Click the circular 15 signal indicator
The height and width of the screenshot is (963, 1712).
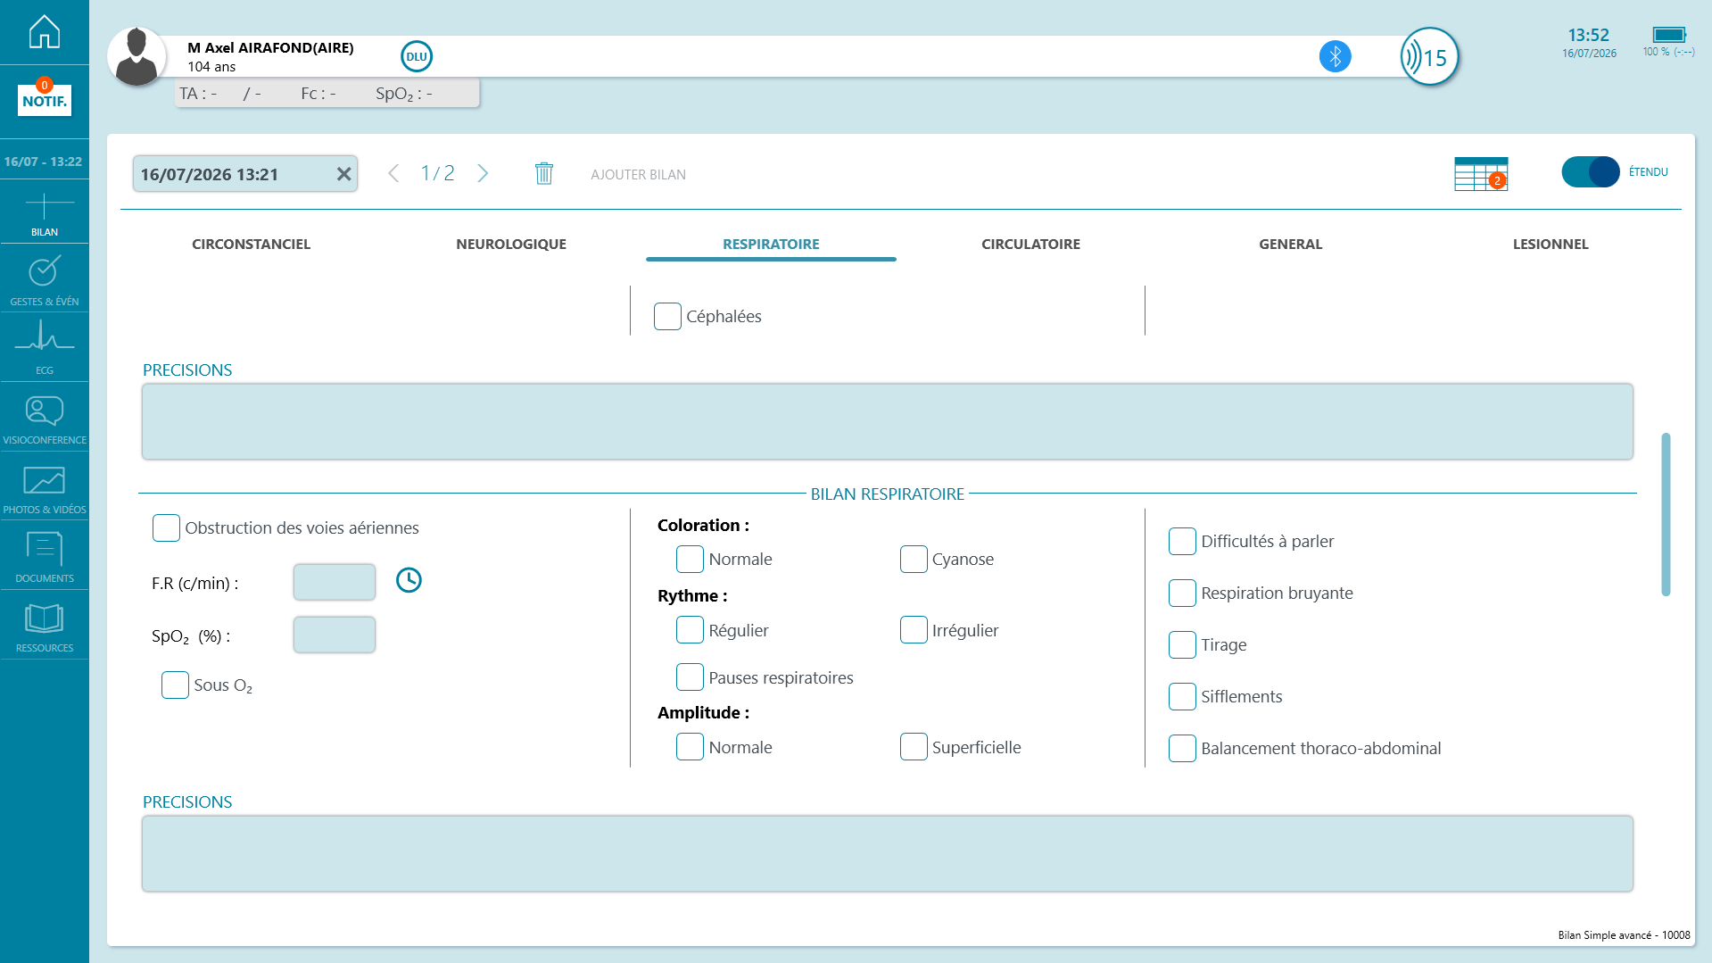1429,57
